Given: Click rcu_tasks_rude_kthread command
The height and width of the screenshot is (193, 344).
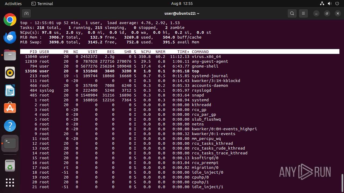Looking at the screenshot, I should click(x=218, y=148).
